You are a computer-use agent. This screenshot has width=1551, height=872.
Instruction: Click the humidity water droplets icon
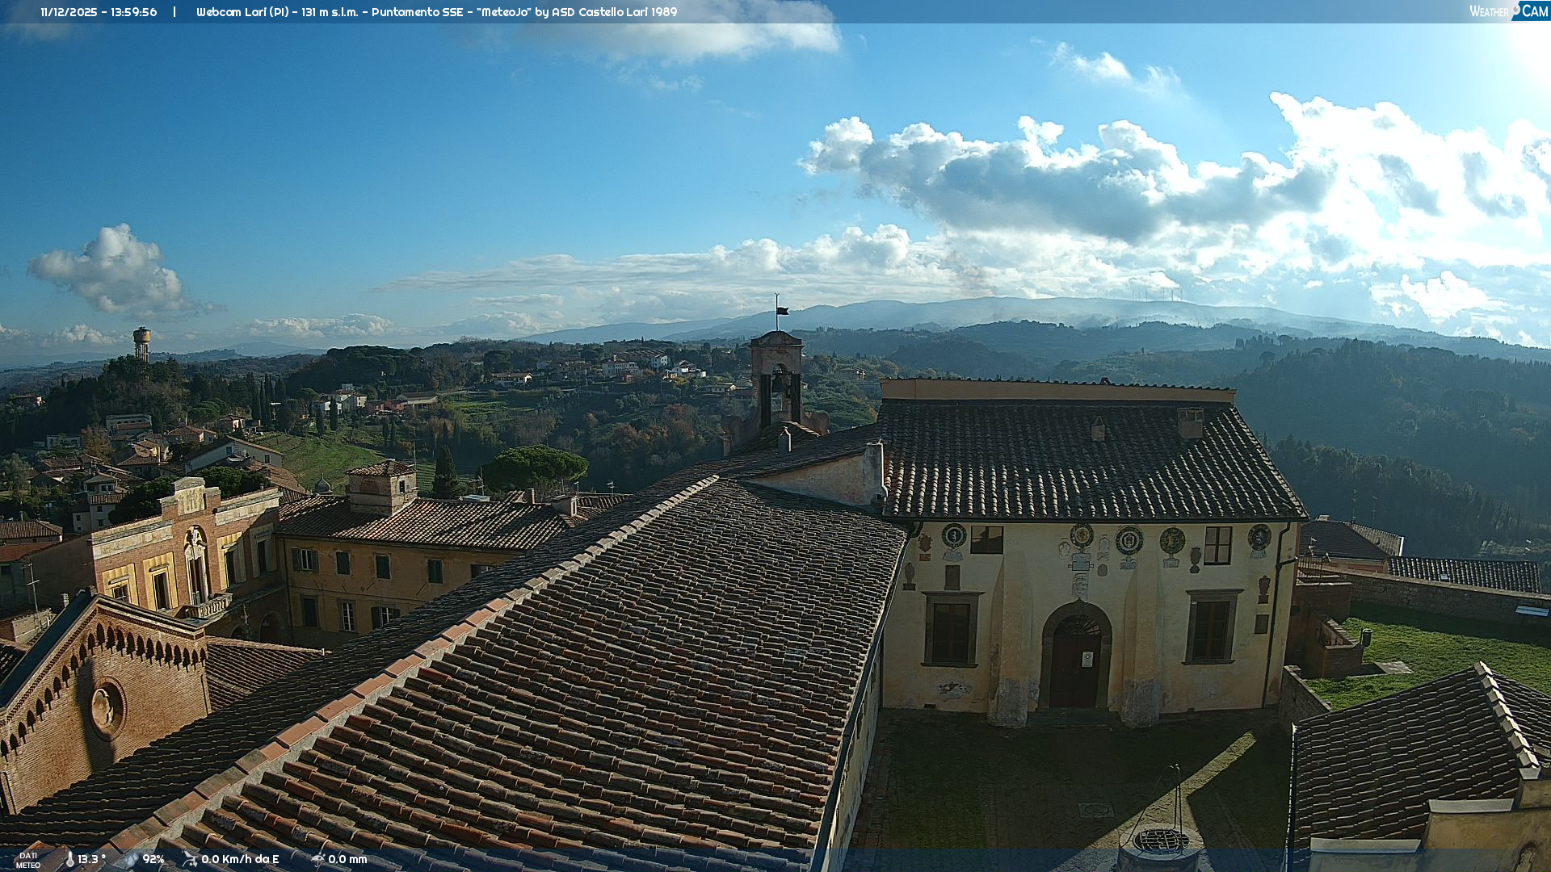(x=131, y=859)
